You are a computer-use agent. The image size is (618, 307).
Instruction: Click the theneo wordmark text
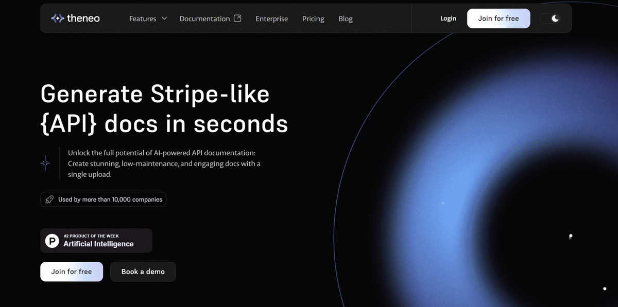(83, 19)
